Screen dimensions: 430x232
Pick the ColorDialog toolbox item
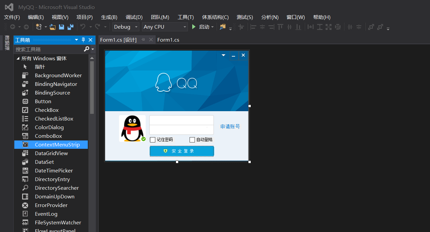tap(51, 127)
